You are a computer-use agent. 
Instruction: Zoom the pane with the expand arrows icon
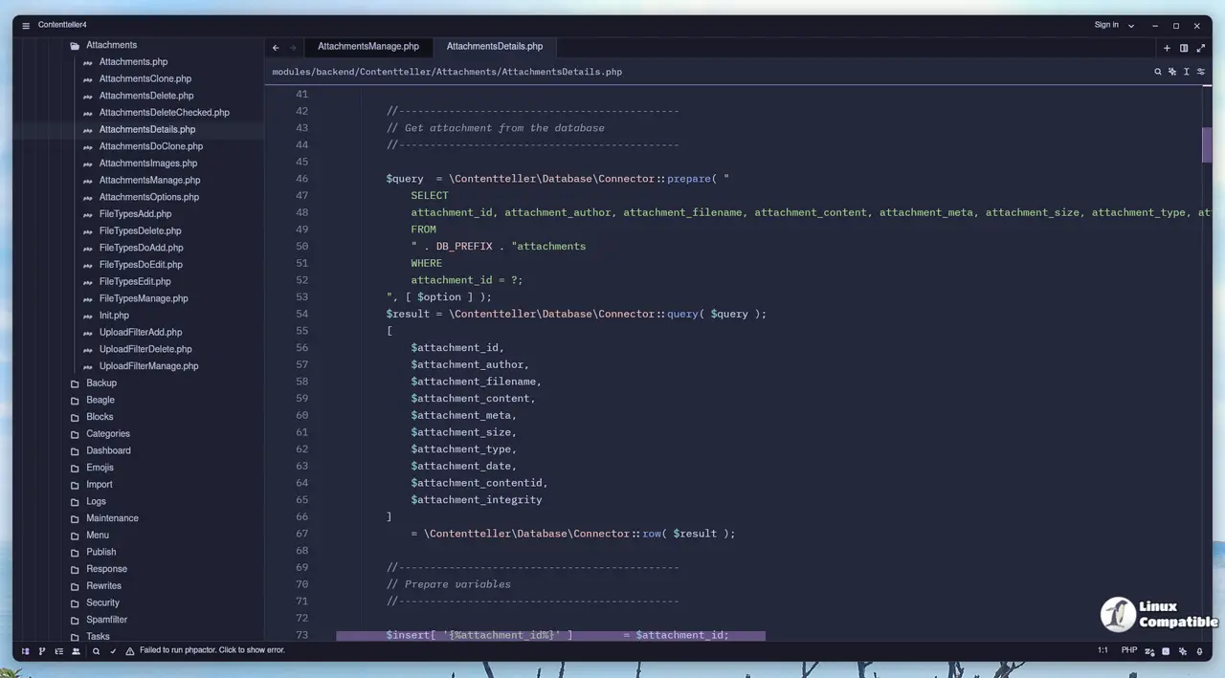tap(1201, 48)
